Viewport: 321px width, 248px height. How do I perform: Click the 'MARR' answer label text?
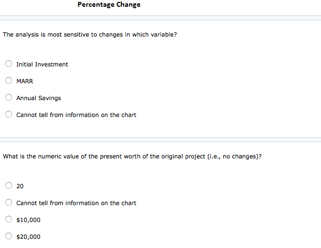25,81
